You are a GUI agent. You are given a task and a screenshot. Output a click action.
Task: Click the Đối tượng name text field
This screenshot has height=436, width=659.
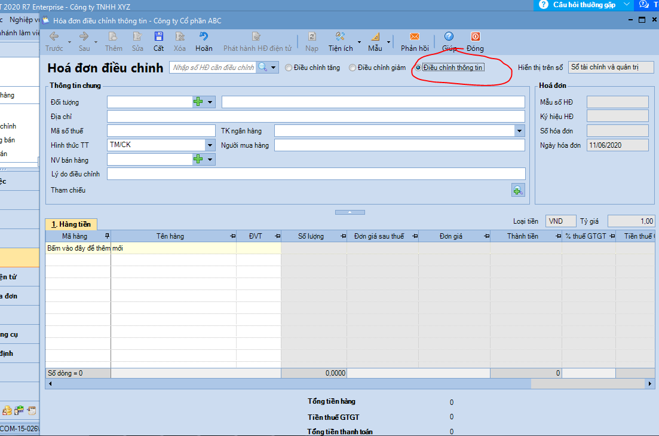[x=373, y=102]
